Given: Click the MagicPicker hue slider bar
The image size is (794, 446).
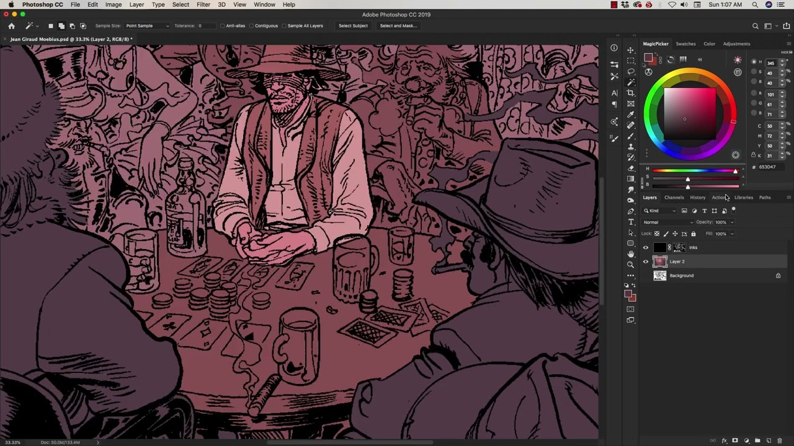Looking at the screenshot, I should click(x=695, y=170).
